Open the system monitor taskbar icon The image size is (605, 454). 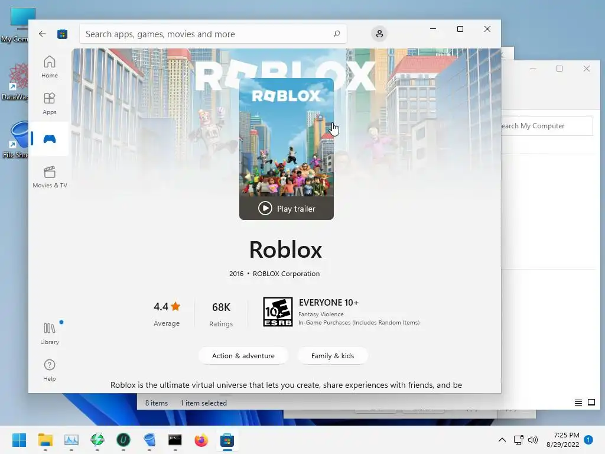tap(71, 440)
